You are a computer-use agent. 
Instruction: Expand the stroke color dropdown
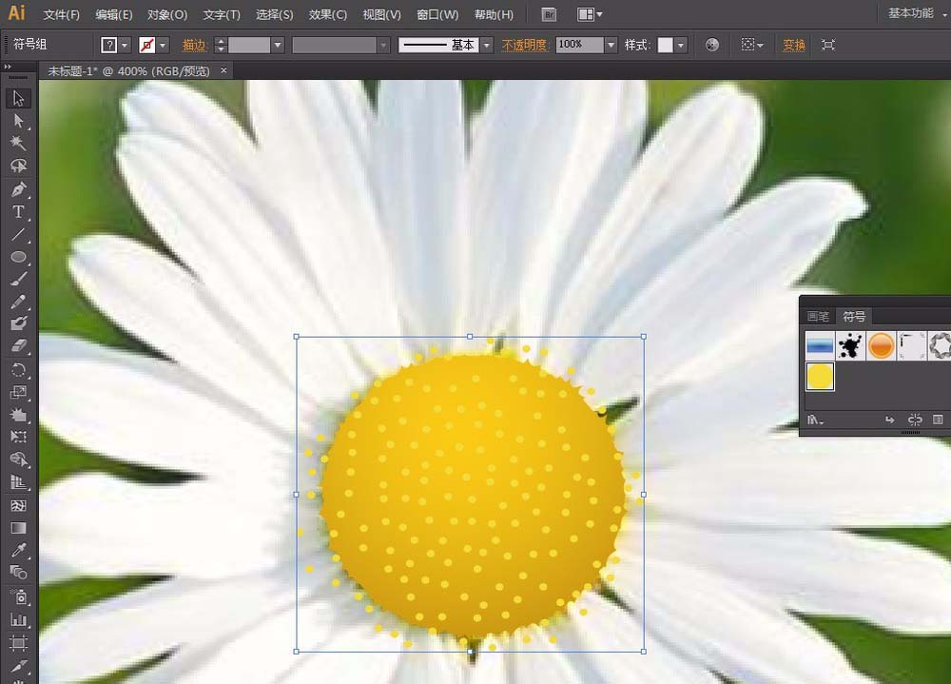[x=163, y=45]
